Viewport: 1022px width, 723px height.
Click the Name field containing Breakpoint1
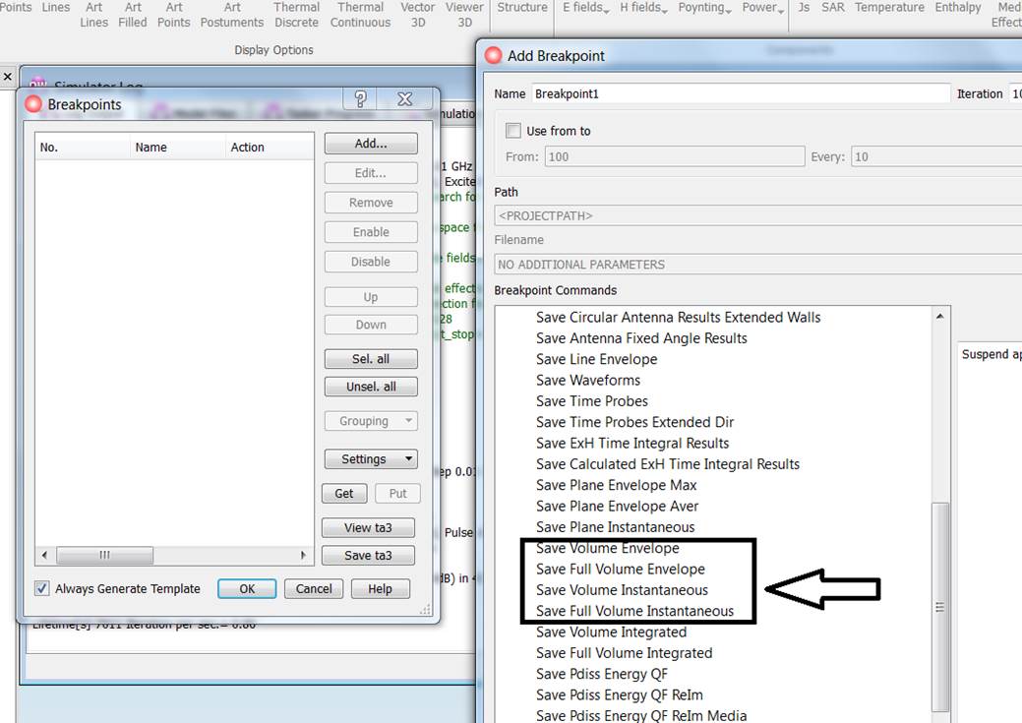(x=741, y=93)
